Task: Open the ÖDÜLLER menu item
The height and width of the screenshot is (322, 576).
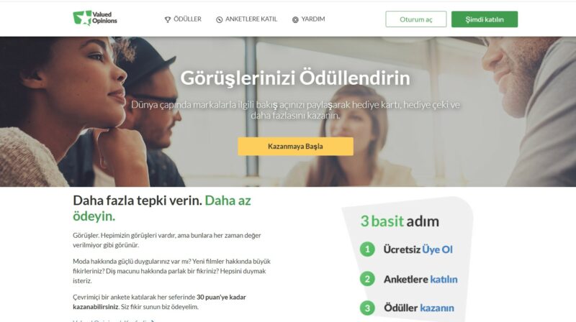Action: (183, 19)
